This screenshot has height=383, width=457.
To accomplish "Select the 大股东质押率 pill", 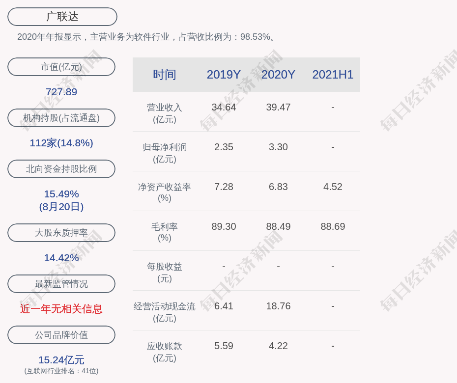I will click(x=61, y=233).
